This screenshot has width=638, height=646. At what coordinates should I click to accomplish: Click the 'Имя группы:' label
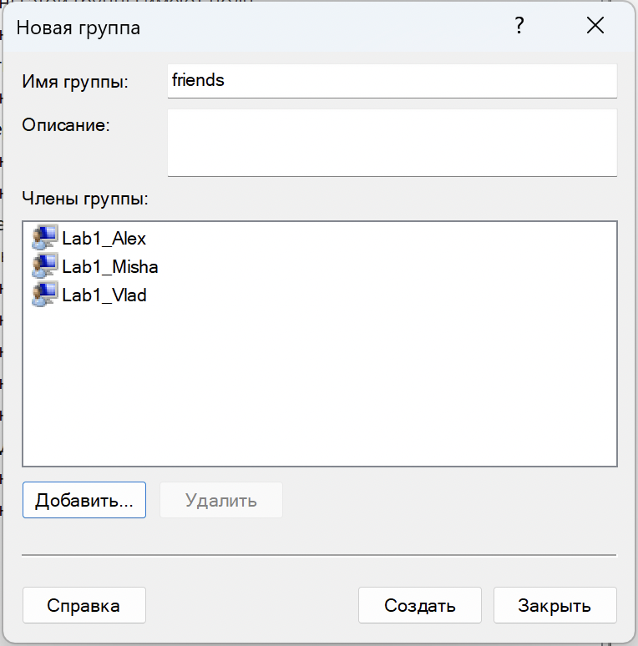point(75,82)
